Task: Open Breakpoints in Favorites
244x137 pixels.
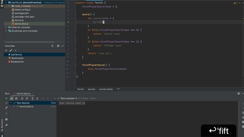Action: tap(17, 62)
